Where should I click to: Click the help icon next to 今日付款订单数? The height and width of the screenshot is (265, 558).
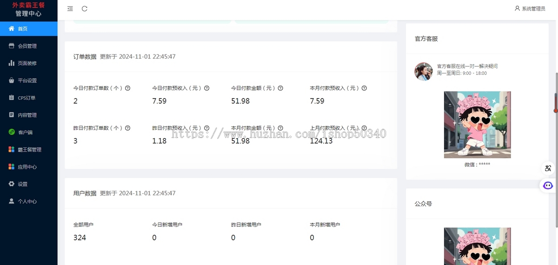(127, 88)
